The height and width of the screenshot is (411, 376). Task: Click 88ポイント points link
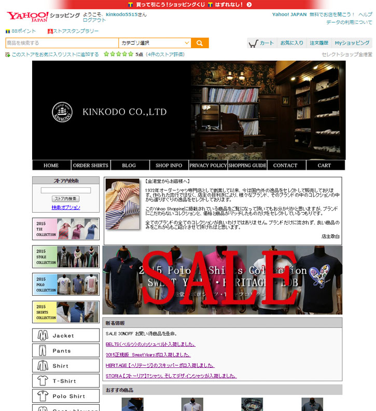click(x=23, y=31)
